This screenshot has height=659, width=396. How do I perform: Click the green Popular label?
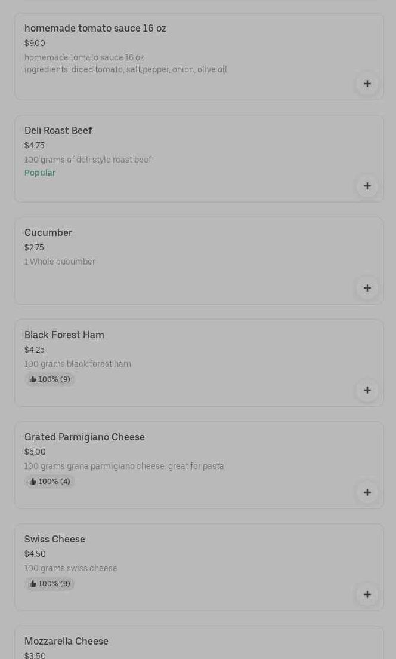40,173
